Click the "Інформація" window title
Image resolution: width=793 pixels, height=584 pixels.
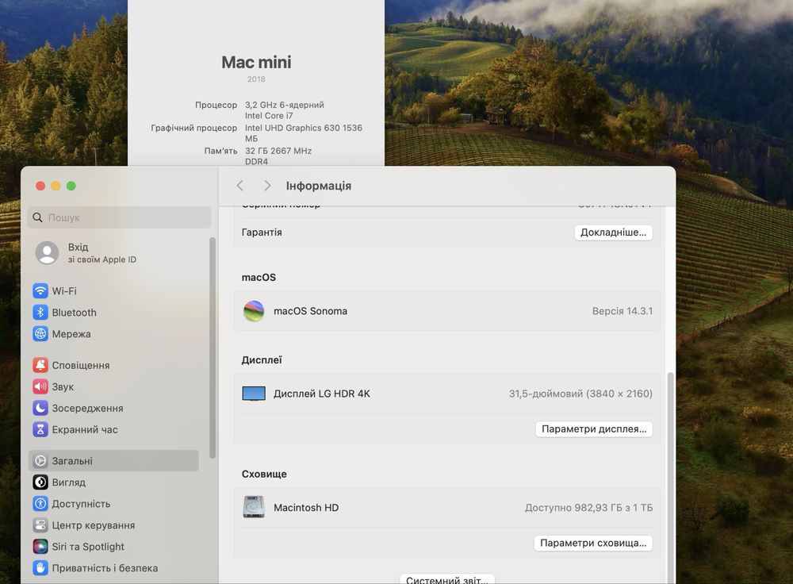coord(319,186)
